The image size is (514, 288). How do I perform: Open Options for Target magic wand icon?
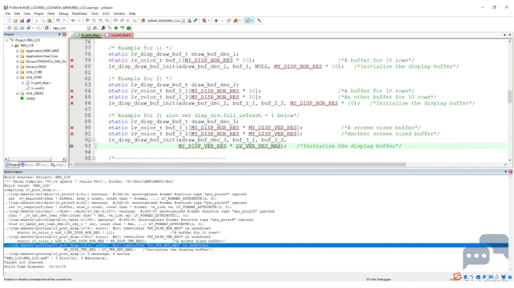(x=95, y=28)
